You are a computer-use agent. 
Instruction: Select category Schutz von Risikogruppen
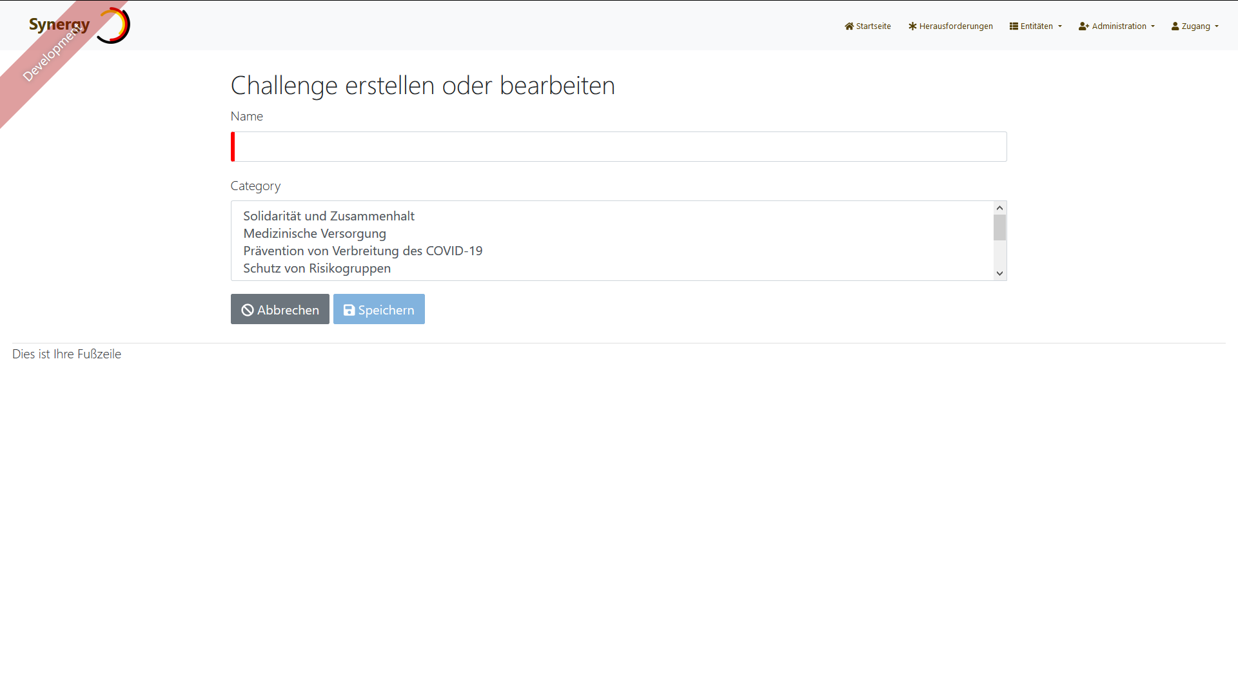tap(317, 268)
